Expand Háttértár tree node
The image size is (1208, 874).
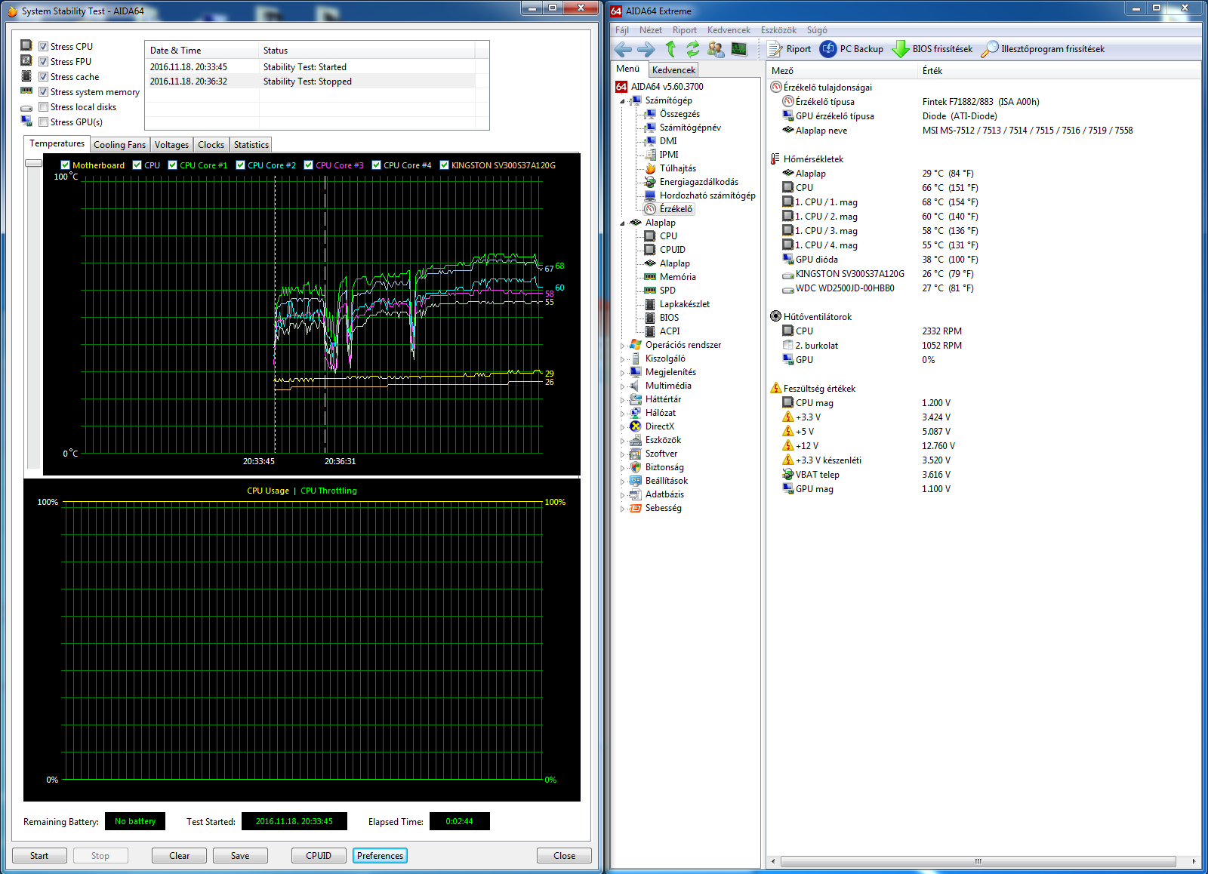tap(623, 400)
